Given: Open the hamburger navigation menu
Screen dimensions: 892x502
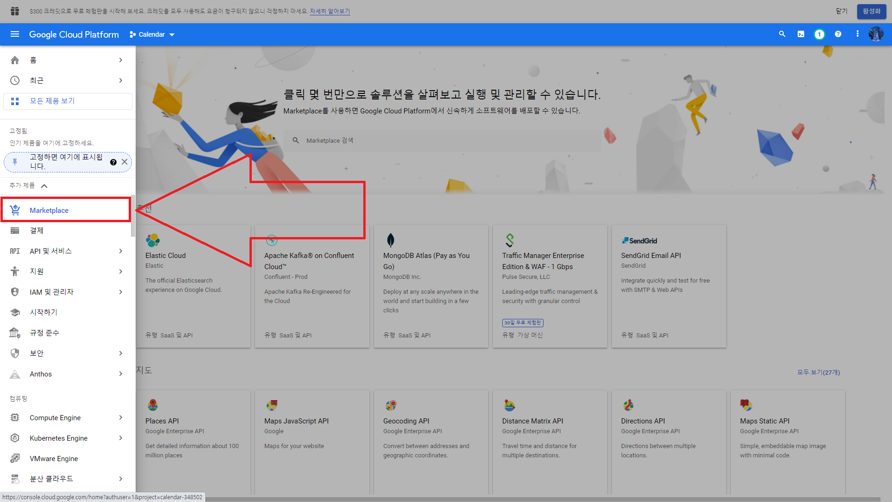Looking at the screenshot, I should click(x=15, y=34).
